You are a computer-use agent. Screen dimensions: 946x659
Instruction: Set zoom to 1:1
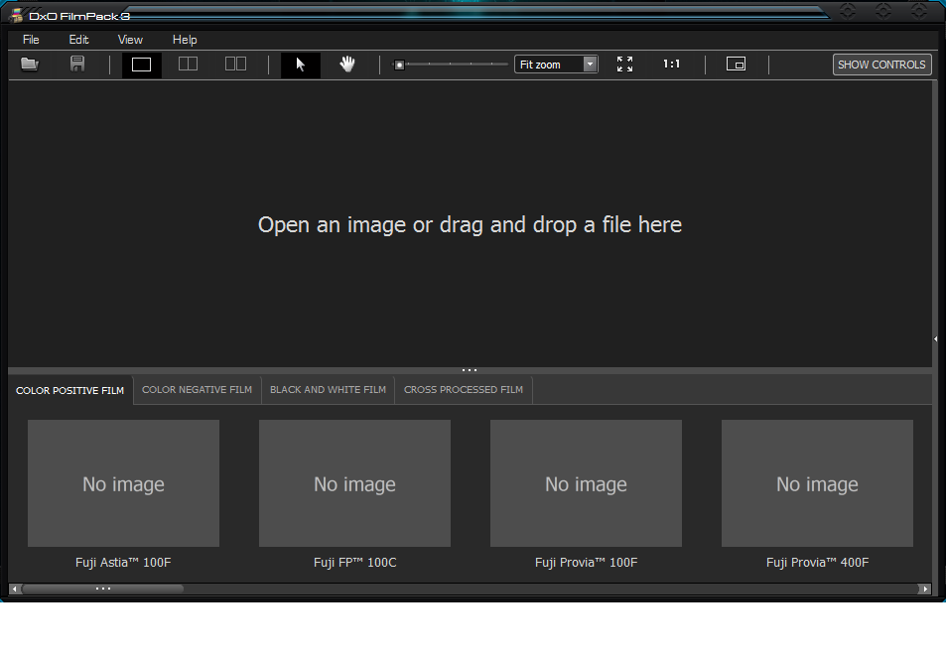tap(671, 64)
